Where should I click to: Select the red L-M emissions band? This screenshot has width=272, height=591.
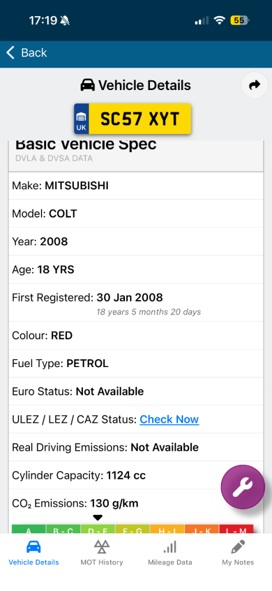tap(236, 529)
